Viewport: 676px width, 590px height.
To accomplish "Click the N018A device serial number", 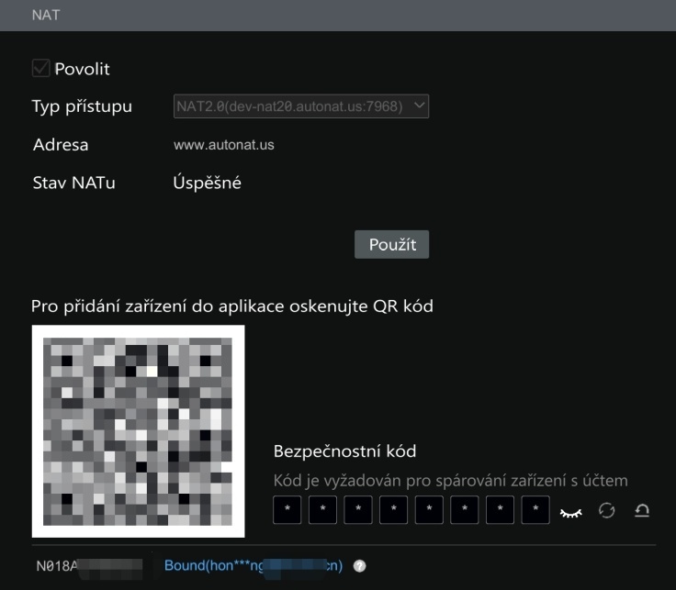I will coord(89,566).
